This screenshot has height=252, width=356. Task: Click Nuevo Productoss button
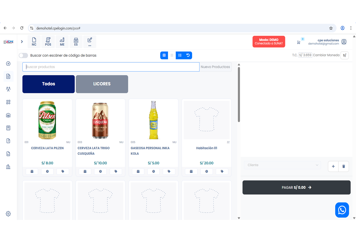coord(215,67)
